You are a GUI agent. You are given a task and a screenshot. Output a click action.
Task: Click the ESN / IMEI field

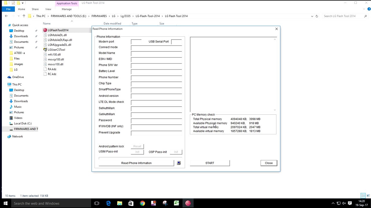tap(157, 59)
